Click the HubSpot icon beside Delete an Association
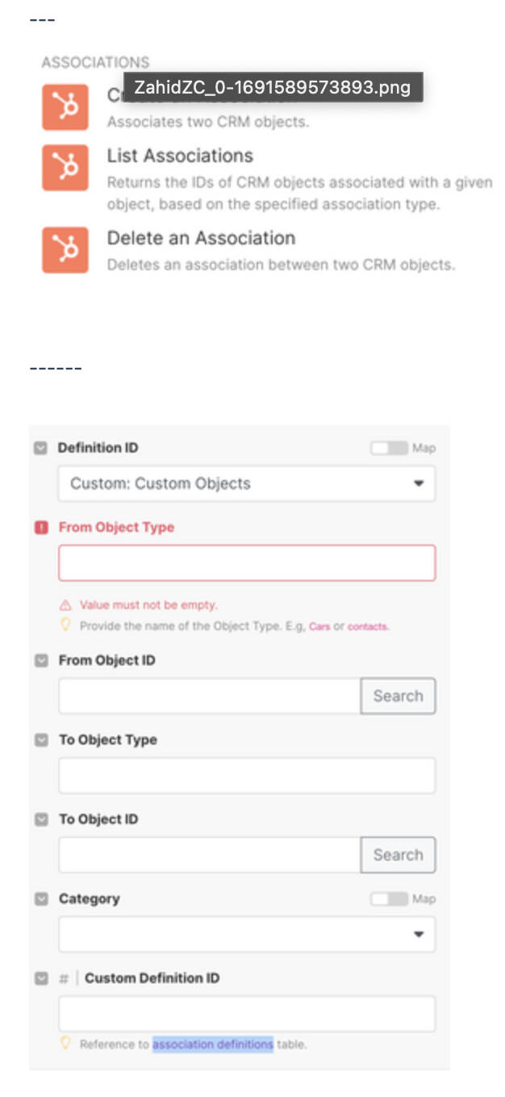This screenshot has width=505, height=1097. point(65,250)
